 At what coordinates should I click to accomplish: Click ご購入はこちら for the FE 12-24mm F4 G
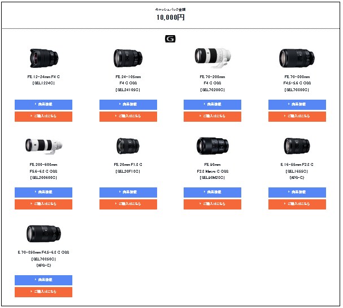click(44, 117)
